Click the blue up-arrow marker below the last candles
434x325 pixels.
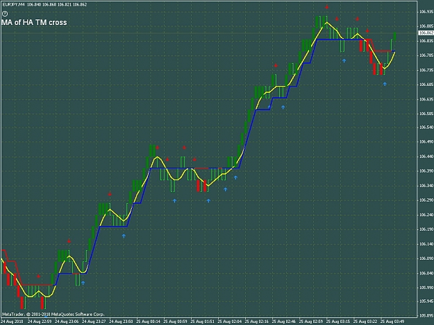tap(385, 84)
